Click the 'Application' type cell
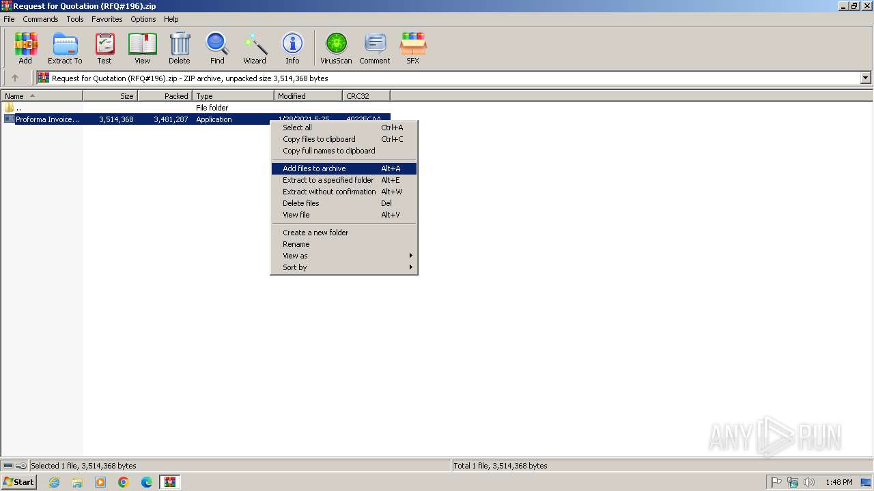The width and height of the screenshot is (874, 491). click(214, 119)
